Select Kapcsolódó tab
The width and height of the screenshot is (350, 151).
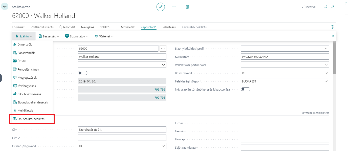click(148, 27)
